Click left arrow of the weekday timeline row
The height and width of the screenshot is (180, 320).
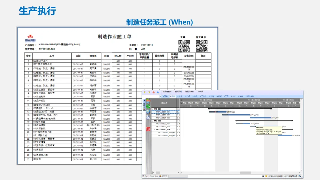tap(181, 103)
